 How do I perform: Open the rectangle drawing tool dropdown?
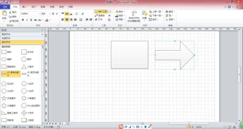click(x=112, y=12)
